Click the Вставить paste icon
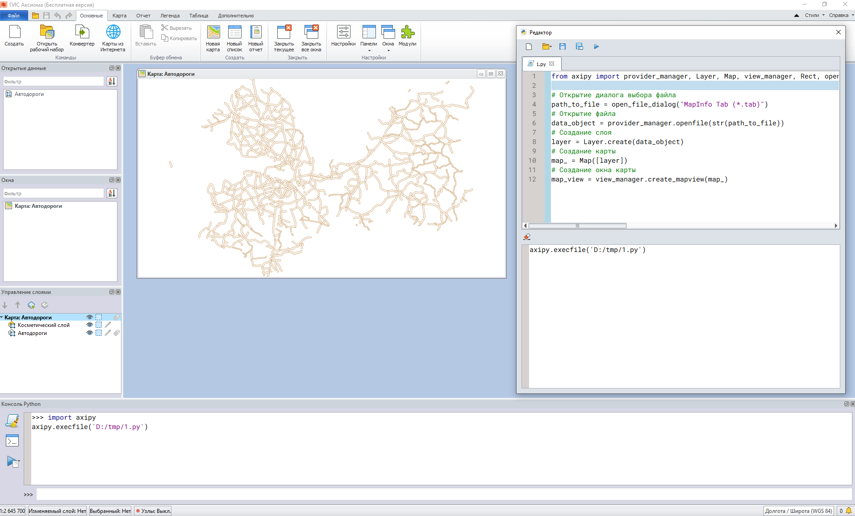The image size is (855, 516). pyautogui.click(x=146, y=36)
